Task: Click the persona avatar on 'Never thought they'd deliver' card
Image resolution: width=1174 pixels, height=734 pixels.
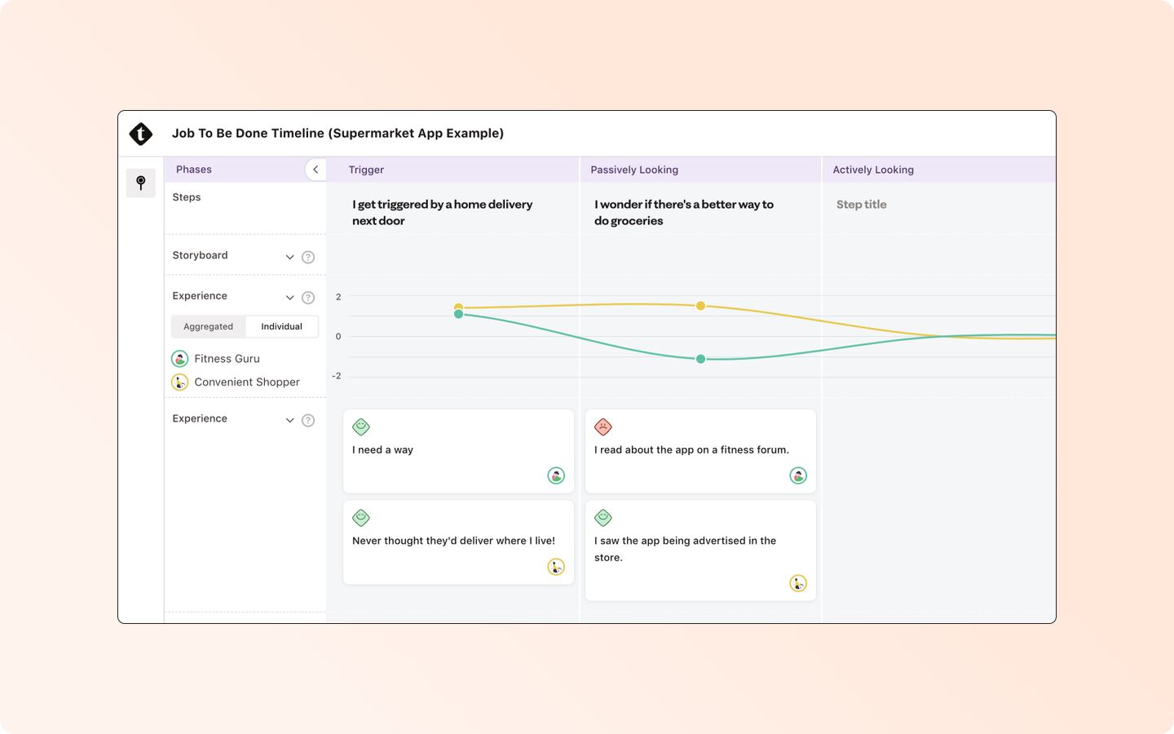Action: click(x=556, y=567)
